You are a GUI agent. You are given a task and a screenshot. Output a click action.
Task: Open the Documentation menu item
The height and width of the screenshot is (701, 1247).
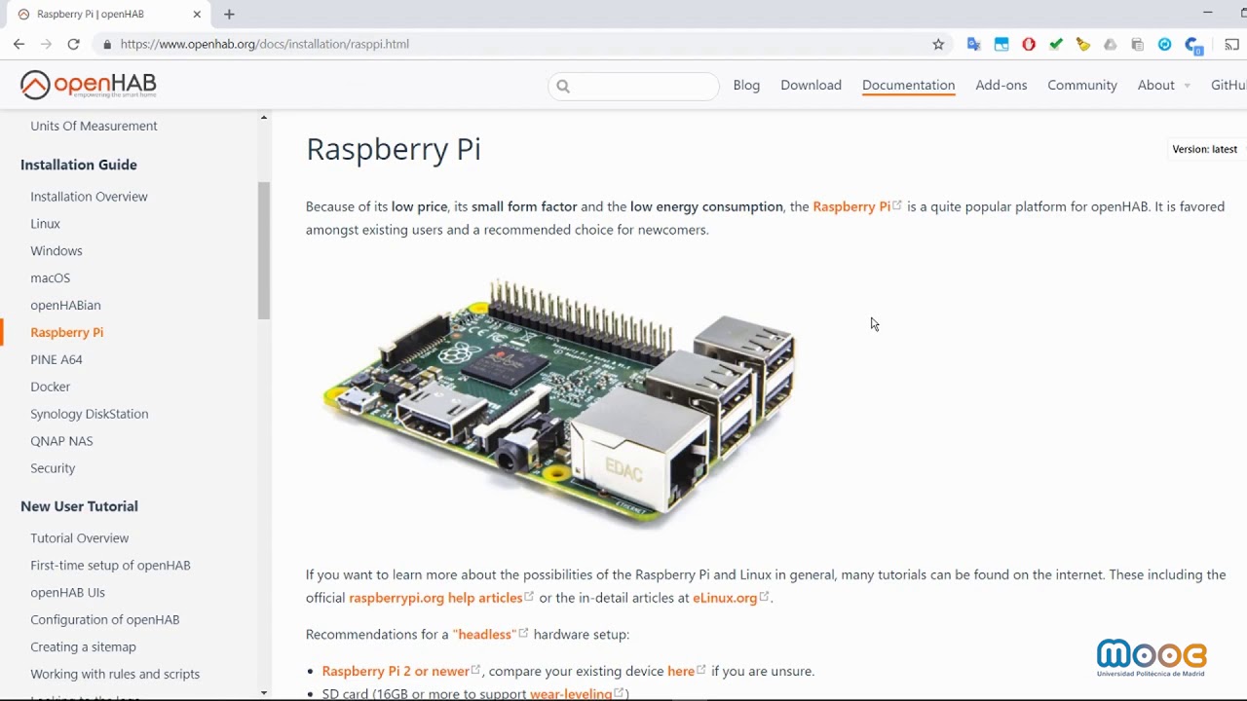[908, 85]
